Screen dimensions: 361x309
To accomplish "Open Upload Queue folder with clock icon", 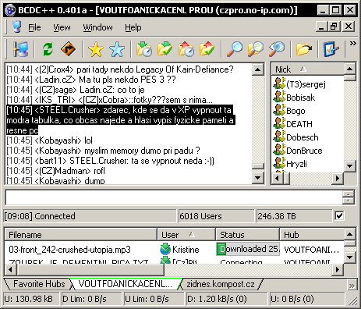I will pos(186,49).
